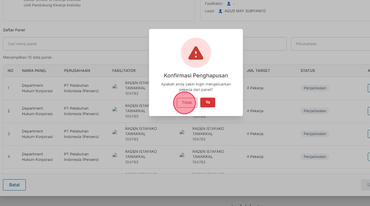This screenshot has height=206, width=370.
Task: Click the Penjadwalan status badge in row 1
Action: 315,88
